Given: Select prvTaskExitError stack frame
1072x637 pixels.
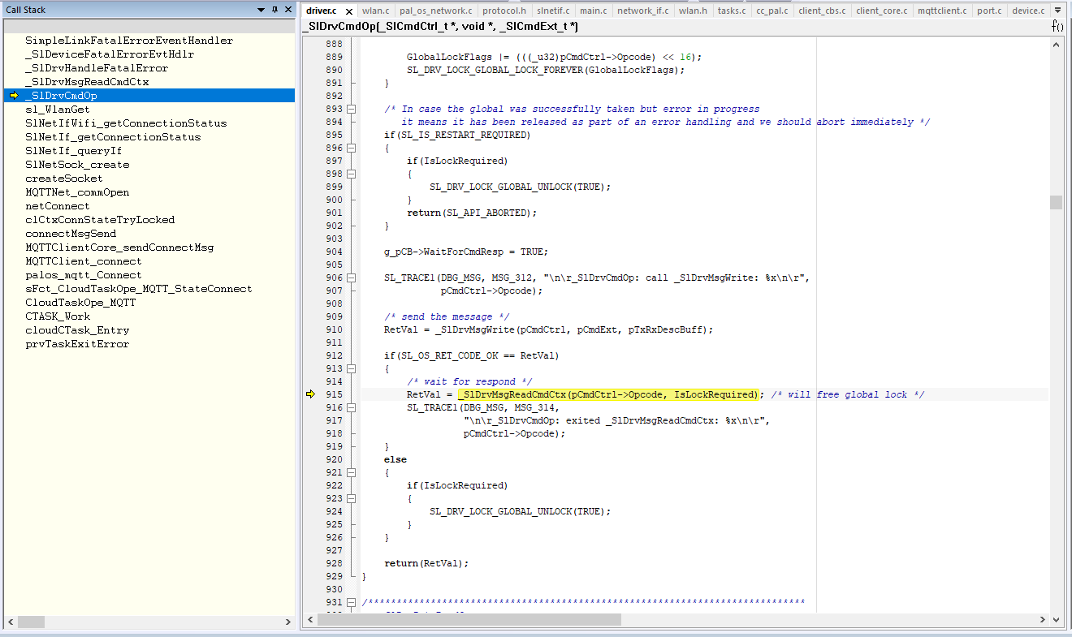Looking at the screenshot, I should [77, 344].
